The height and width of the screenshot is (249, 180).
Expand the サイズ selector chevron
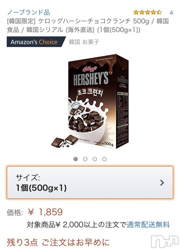pyautogui.click(x=162, y=183)
